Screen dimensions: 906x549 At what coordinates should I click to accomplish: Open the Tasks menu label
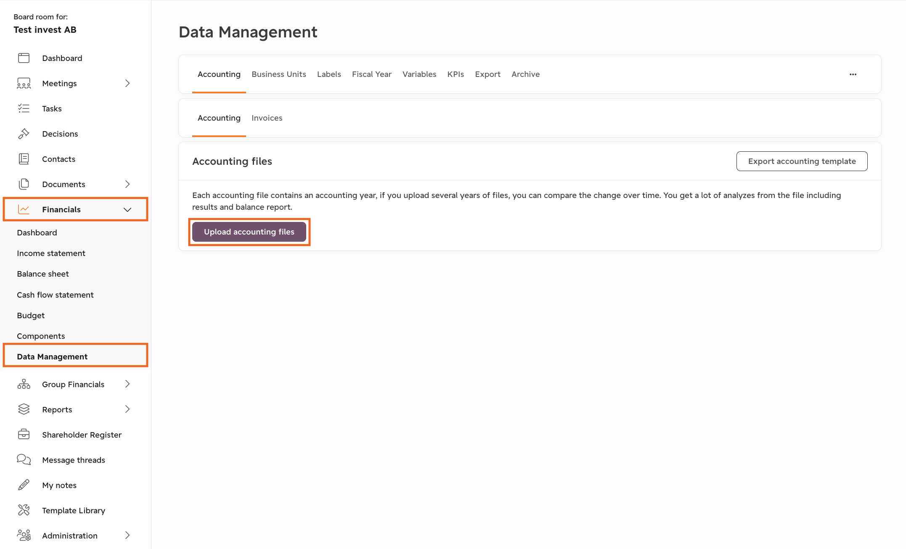52,109
